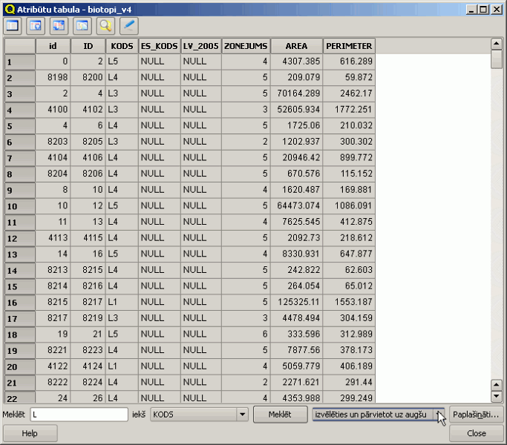This screenshot has width=507, height=445.
Task: Click AREA cell 4353.988
Action: tap(296, 398)
